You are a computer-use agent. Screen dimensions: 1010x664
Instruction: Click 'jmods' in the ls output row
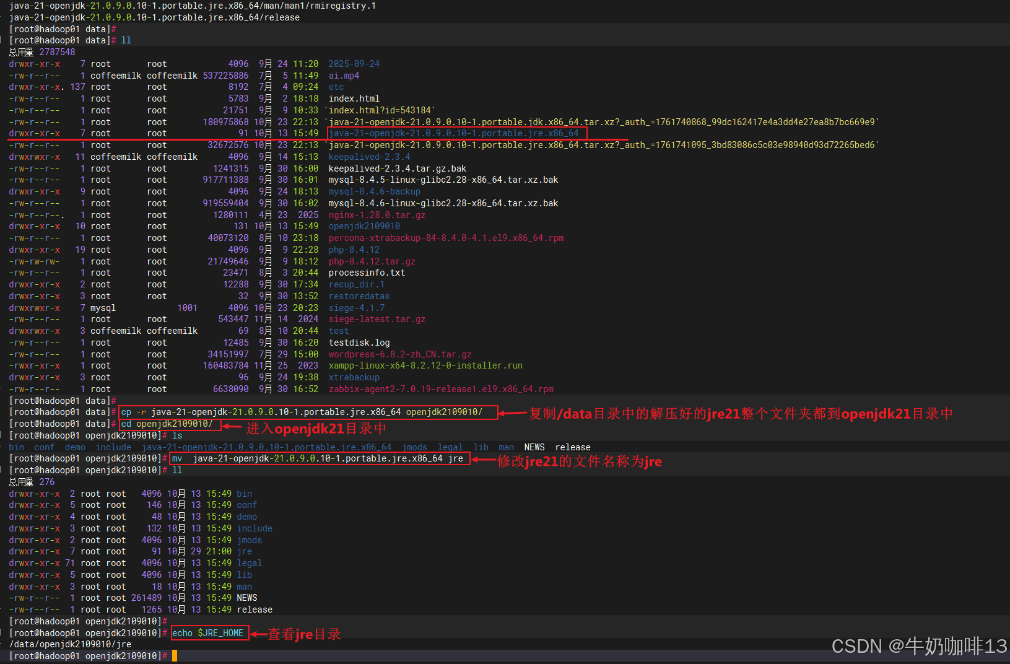[415, 447]
